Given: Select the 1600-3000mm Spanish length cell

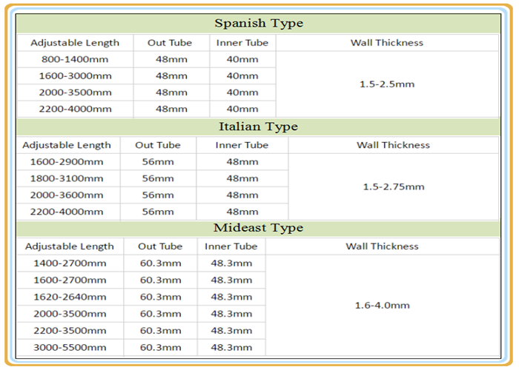Looking at the screenshot, I should click(75, 76).
